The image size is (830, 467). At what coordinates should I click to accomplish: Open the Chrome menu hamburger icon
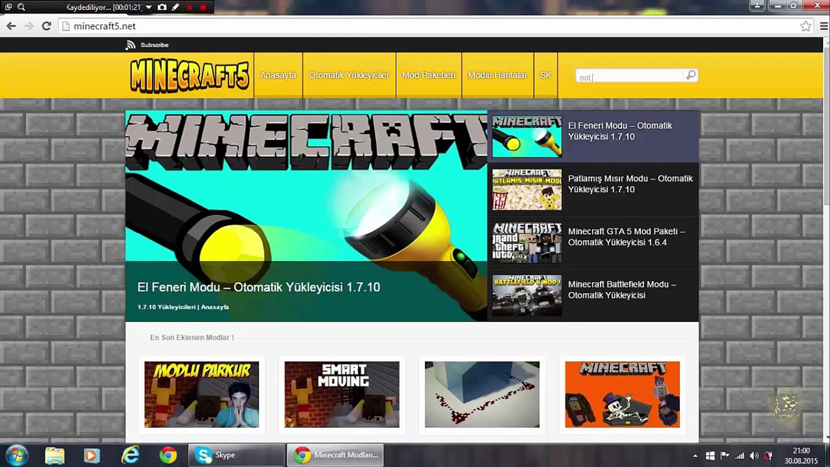[x=824, y=26]
